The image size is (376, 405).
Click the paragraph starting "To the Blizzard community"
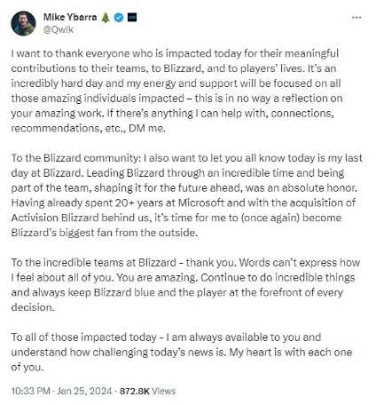[186, 195]
